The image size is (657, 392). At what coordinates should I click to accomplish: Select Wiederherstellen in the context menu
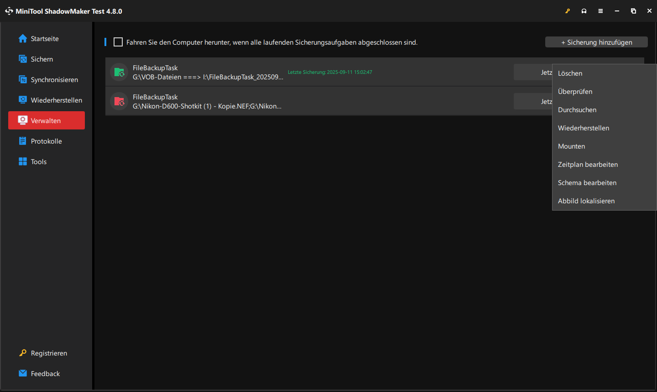point(604,128)
